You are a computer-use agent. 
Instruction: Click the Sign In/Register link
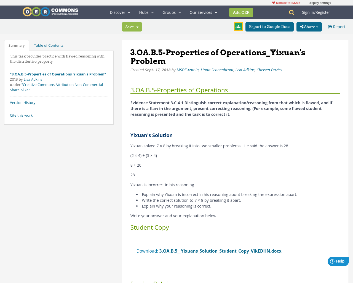(316, 12)
